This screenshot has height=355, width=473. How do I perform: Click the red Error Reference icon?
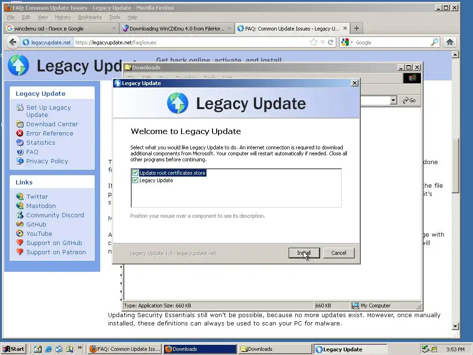point(20,133)
